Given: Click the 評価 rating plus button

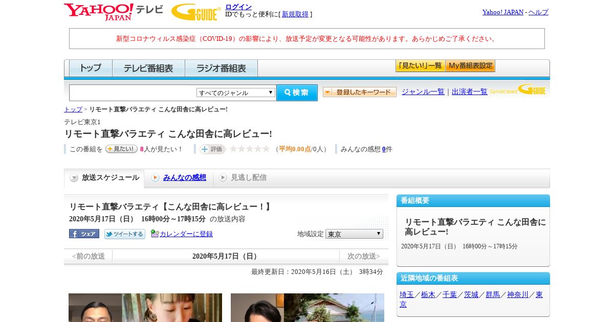Looking at the screenshot, I should pyautogui.click(x=213, y=149).
